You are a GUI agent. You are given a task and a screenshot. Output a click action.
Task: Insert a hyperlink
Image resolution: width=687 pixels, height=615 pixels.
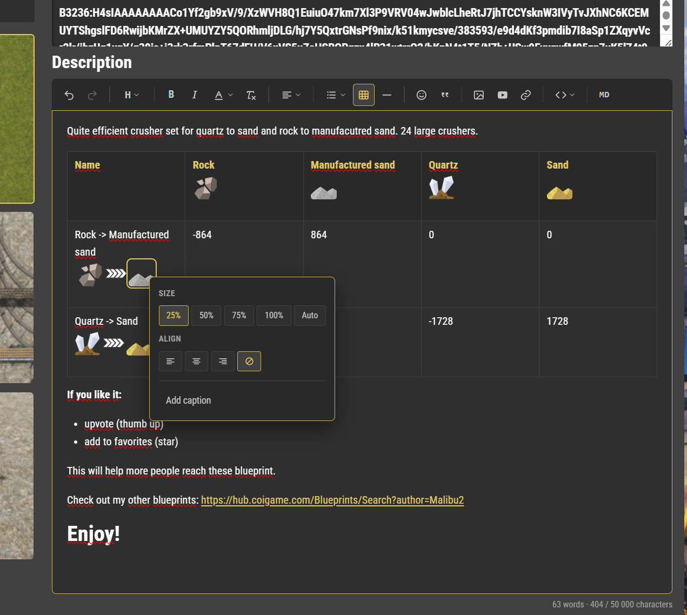(x=526, y=95)
